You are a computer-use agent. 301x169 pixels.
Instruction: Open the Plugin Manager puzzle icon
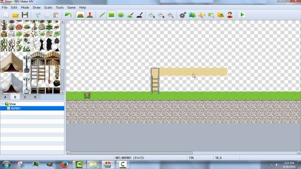[192, 15]
